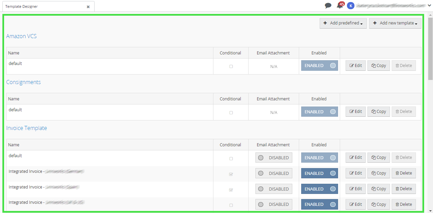
Task: Copy the second Integrated Invoice template
Action: tap(379, 189)
